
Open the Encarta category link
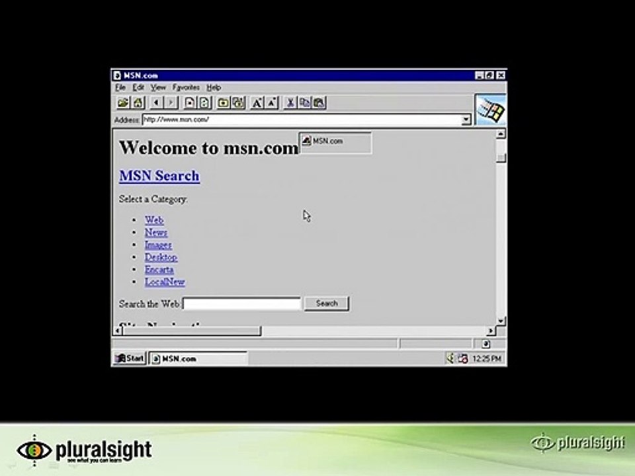[159, 270]
